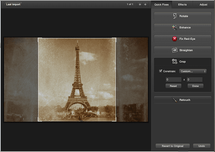Click the Undo button

click(x=202, y=146)
